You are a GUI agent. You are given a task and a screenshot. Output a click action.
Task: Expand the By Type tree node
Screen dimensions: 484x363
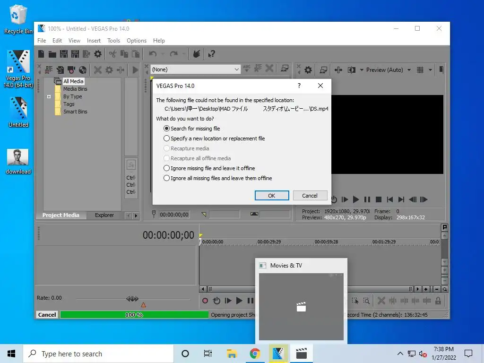pyautogui.click(x=49, y=96)
